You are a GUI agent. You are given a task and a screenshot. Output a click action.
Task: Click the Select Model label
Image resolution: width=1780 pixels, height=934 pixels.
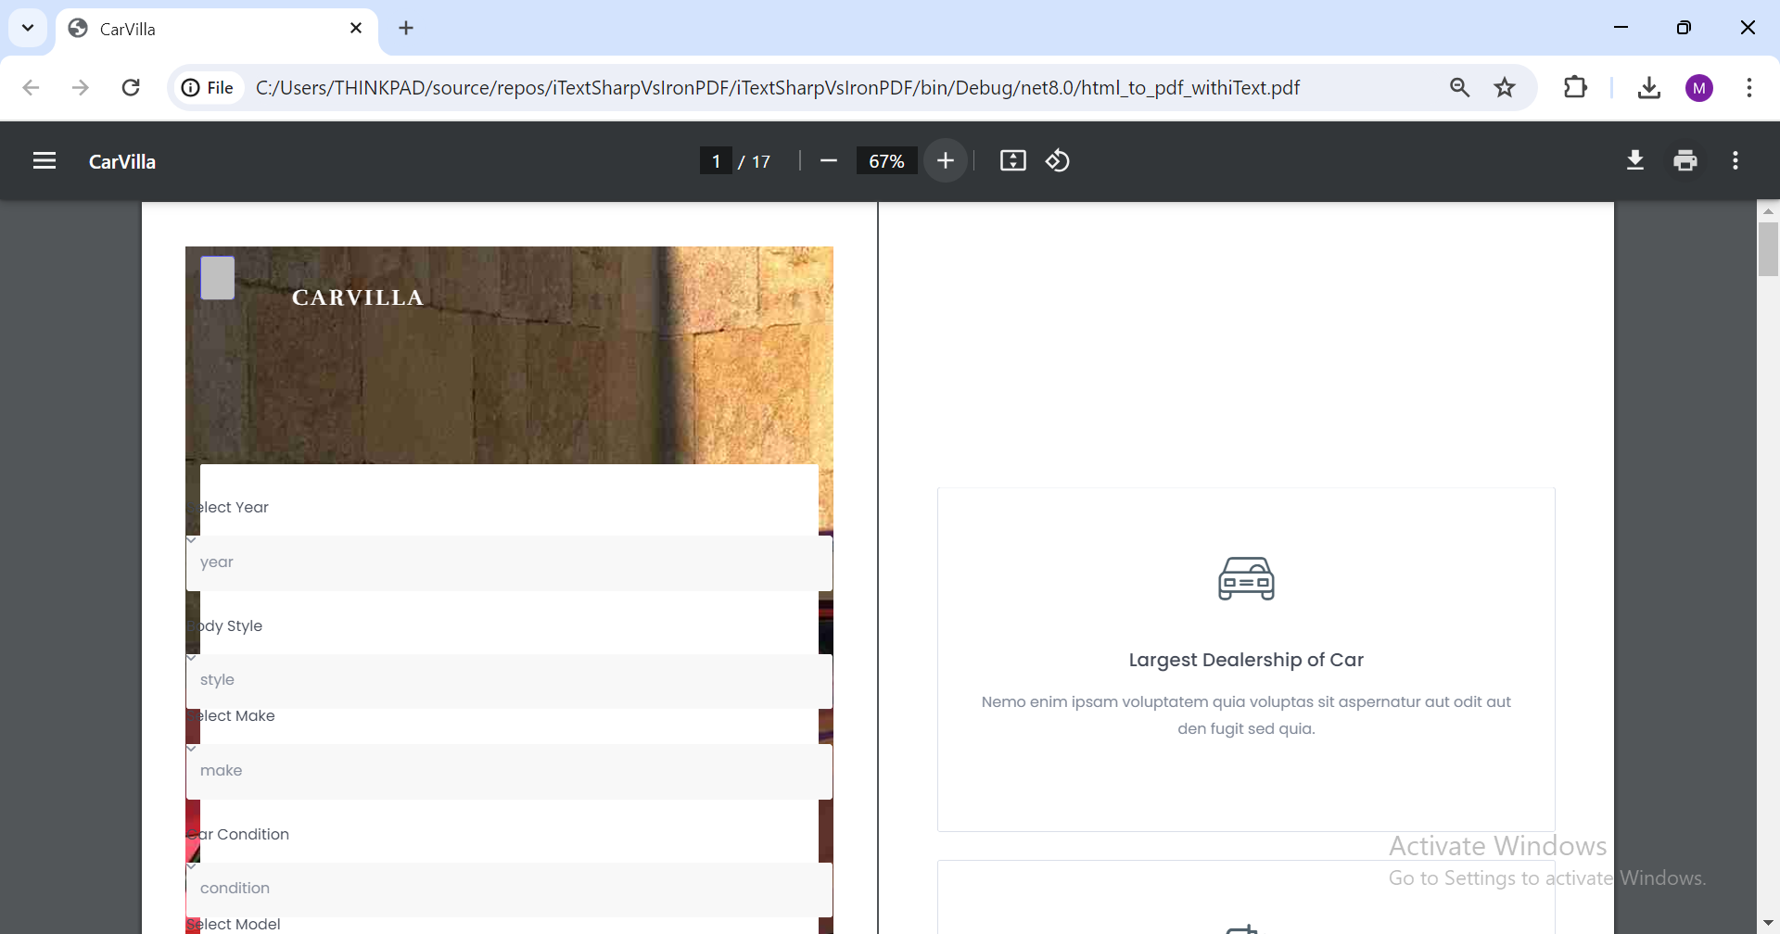[234, 924]
